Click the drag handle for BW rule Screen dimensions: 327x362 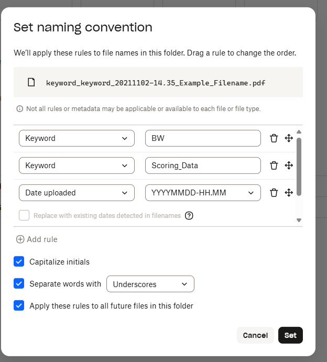click(288, 138)
